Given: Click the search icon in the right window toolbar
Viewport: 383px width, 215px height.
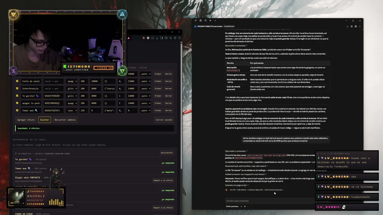Looking at the screenshot, I should [206, 20].
